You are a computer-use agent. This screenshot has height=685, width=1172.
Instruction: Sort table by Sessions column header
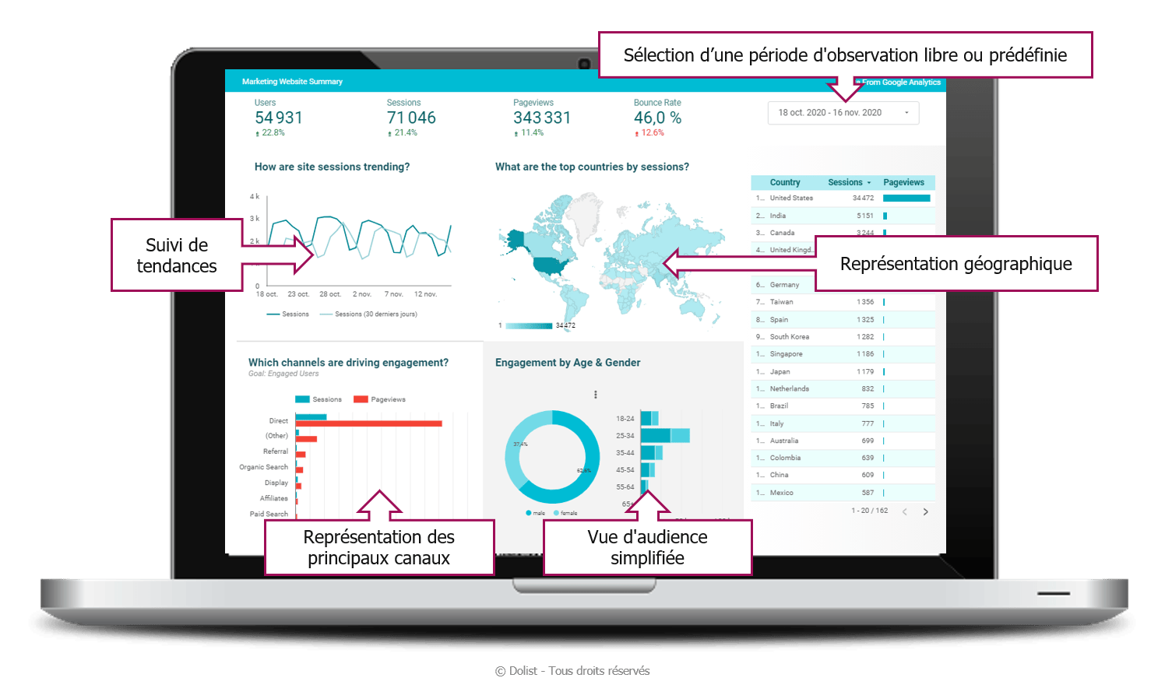[x=849, y=182]
